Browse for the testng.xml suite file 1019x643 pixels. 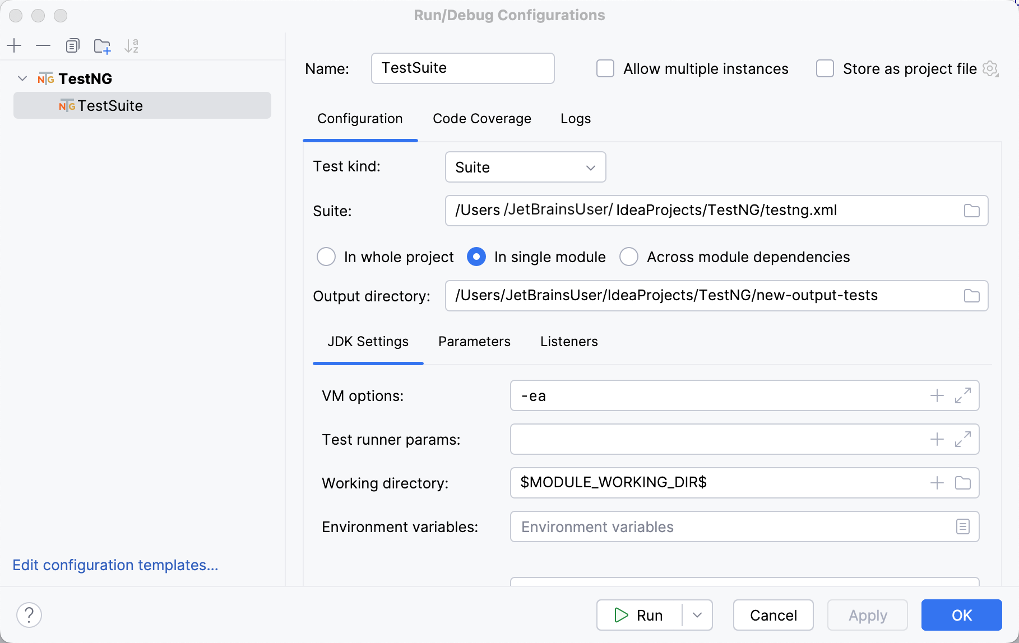972,211
